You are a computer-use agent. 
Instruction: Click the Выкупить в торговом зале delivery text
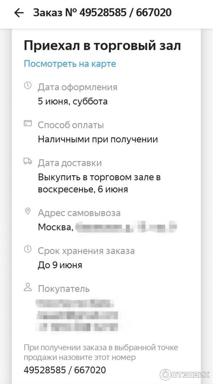click(x=99, y=183)
